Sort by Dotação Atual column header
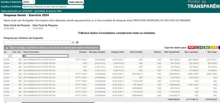The width and height of the screenshot is (220, 103). pyautogui.click(x=117, y=52)
